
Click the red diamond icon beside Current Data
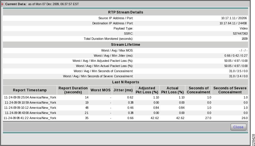[x=2, y=4]
